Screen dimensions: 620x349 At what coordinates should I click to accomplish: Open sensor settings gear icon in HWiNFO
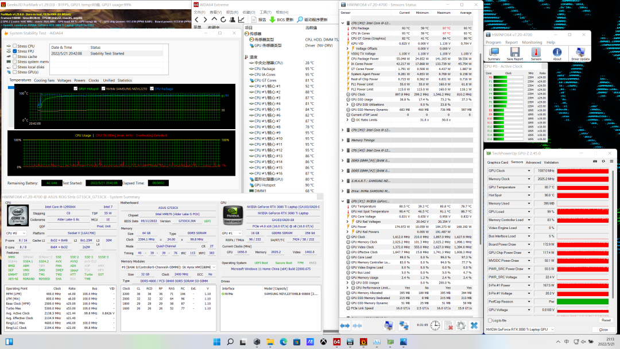point(460,325)
